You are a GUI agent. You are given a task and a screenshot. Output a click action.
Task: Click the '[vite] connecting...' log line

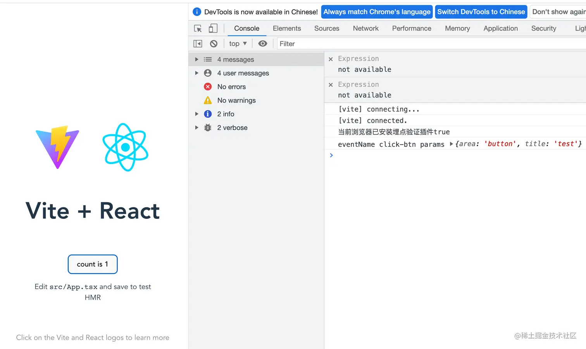click(x=379, y=109)
